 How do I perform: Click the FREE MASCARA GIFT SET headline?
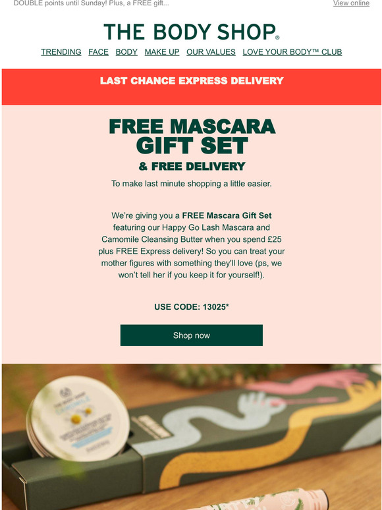tap(192, 136)
